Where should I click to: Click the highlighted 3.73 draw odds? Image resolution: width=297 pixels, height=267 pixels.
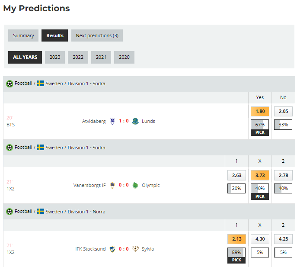tap(260, 175)
